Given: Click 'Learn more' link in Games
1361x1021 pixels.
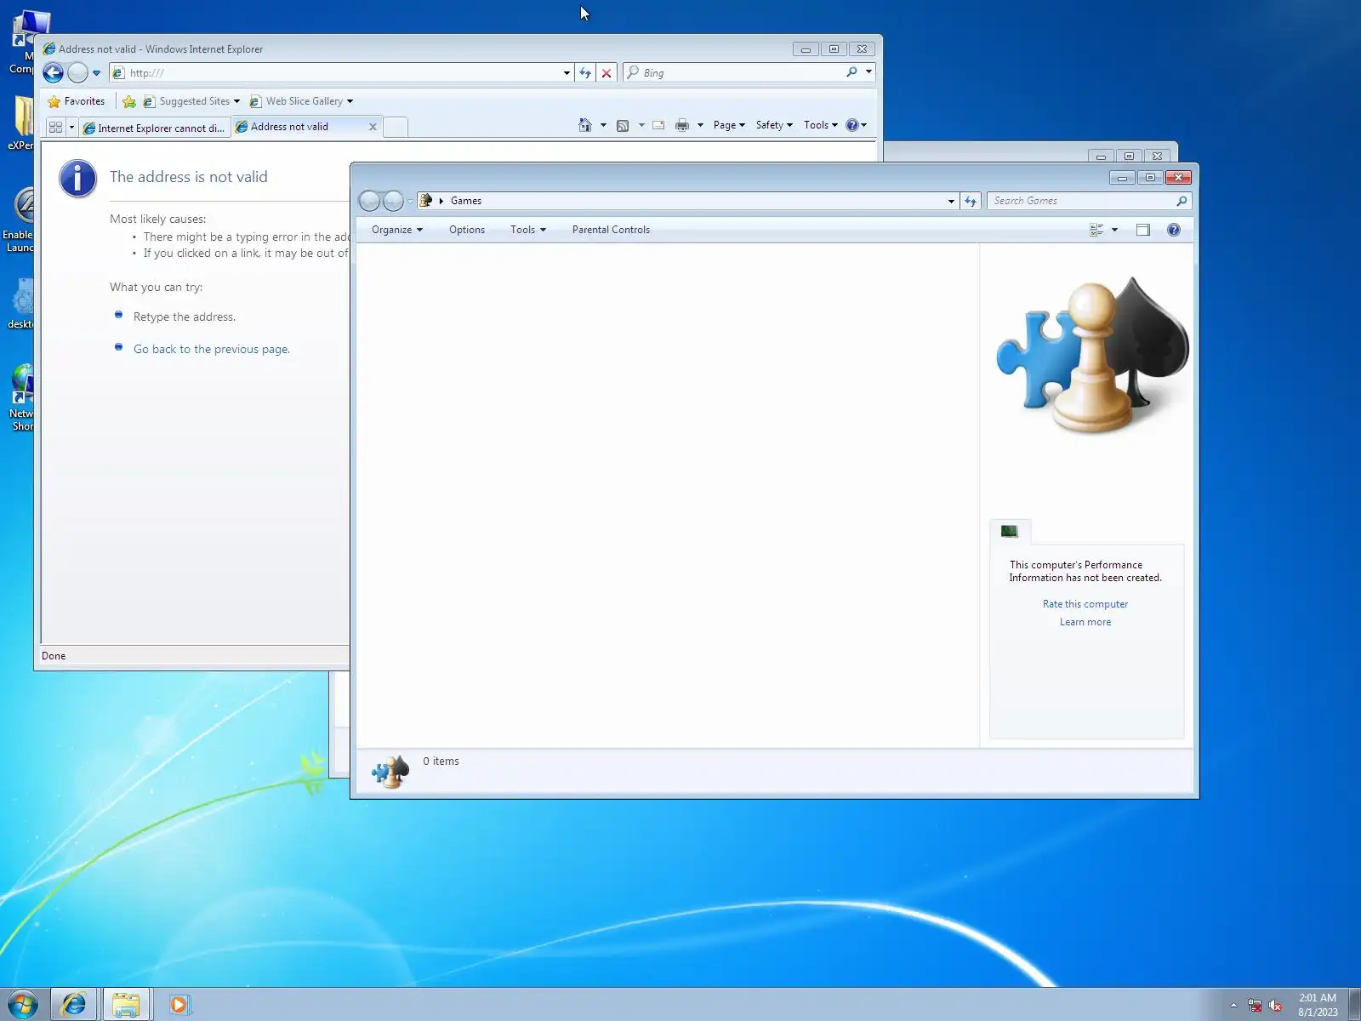Looking at the screenshot, I should pyautogui.click(x=1085, y=622).
